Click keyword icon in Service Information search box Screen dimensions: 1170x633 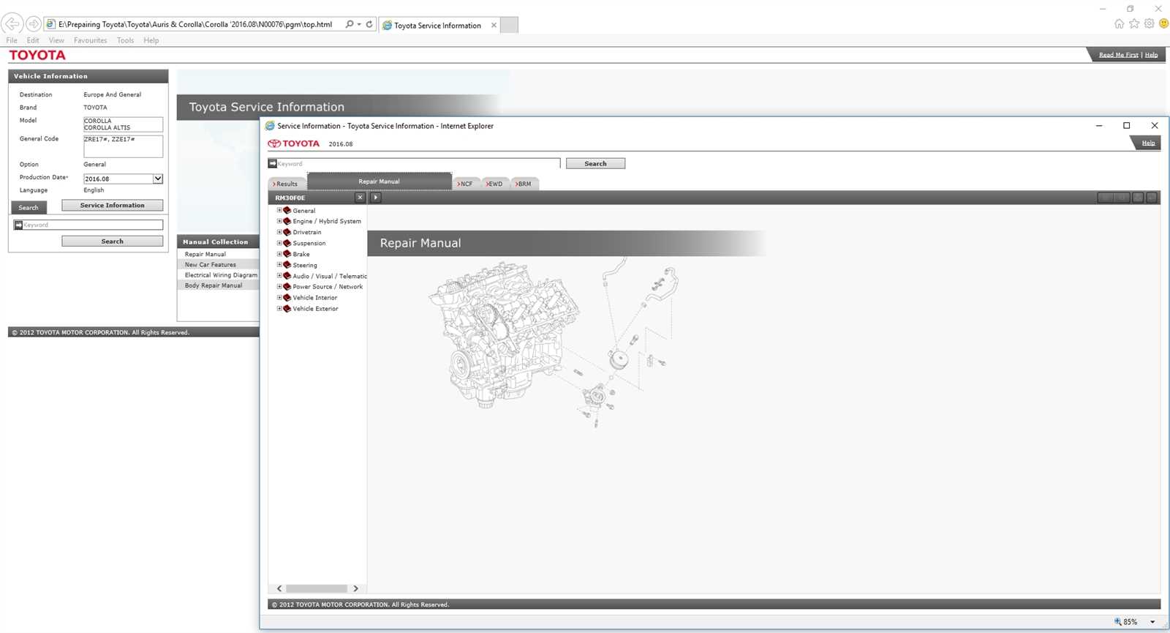[273, 164]
